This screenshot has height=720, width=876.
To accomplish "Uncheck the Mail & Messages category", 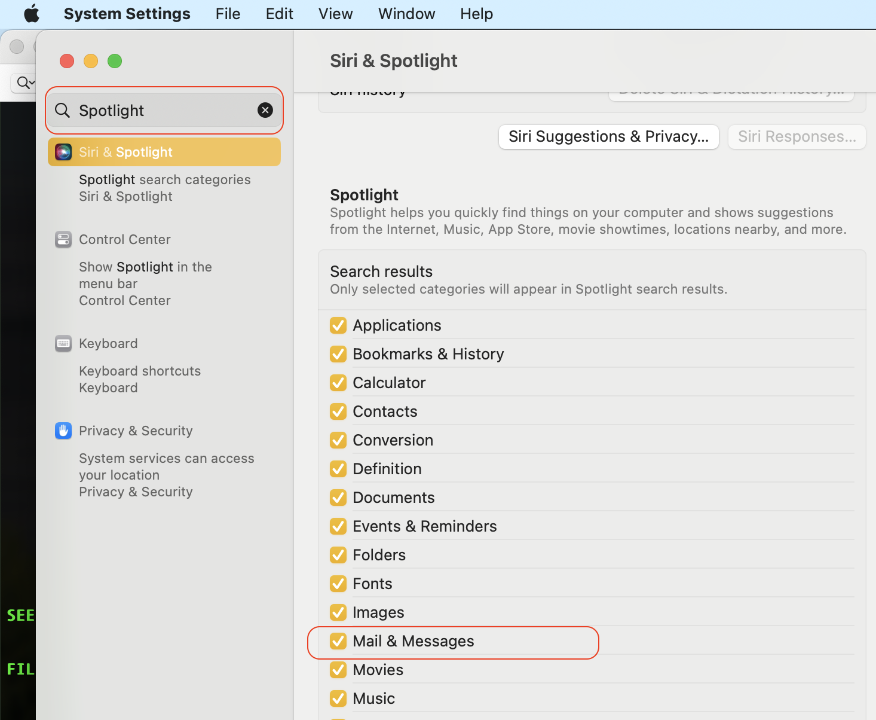I will pyautogui.click(x=338, y=641).
